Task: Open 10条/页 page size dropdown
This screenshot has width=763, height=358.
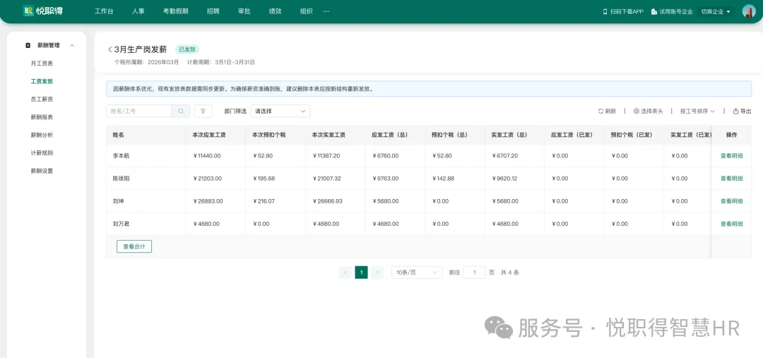Action: coord(417,273)
